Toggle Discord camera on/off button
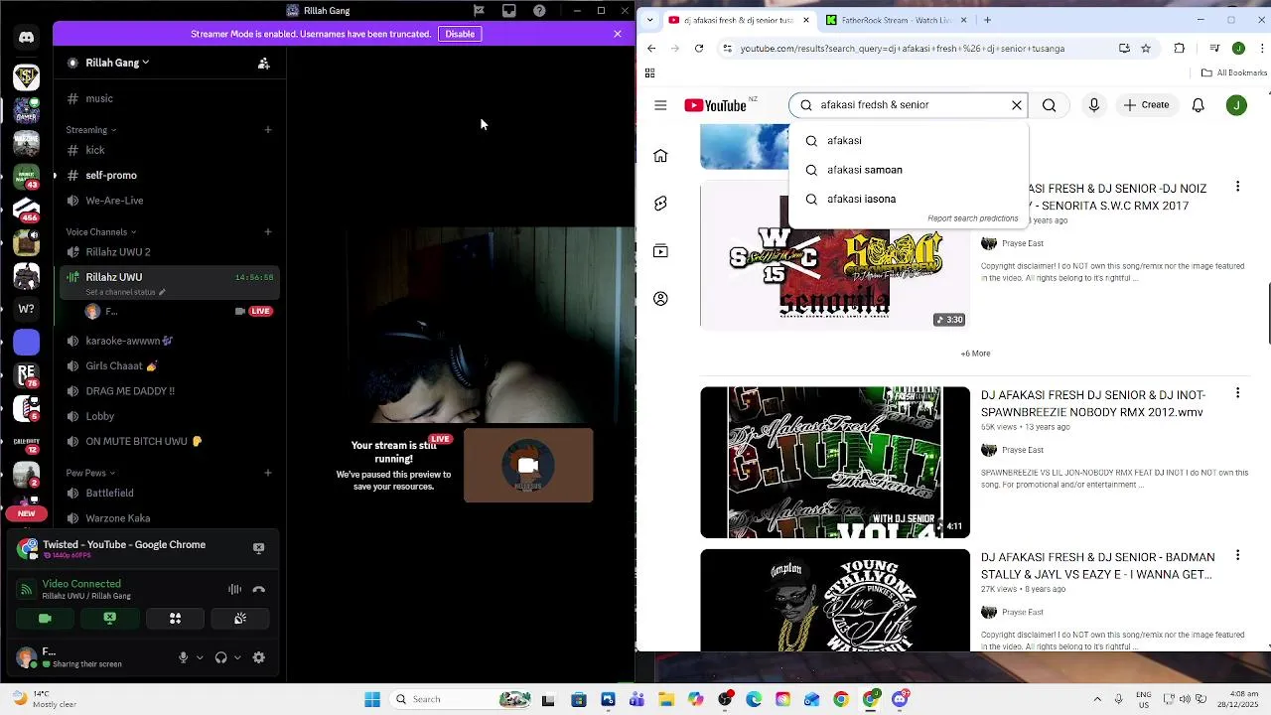Viewport: 1271px width, 715px height. pyautogui.click(x=45, y=619)
